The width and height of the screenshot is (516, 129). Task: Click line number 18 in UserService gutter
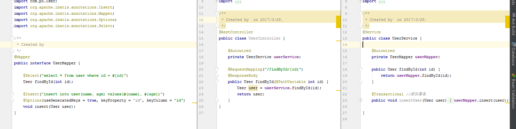(345, 69)
